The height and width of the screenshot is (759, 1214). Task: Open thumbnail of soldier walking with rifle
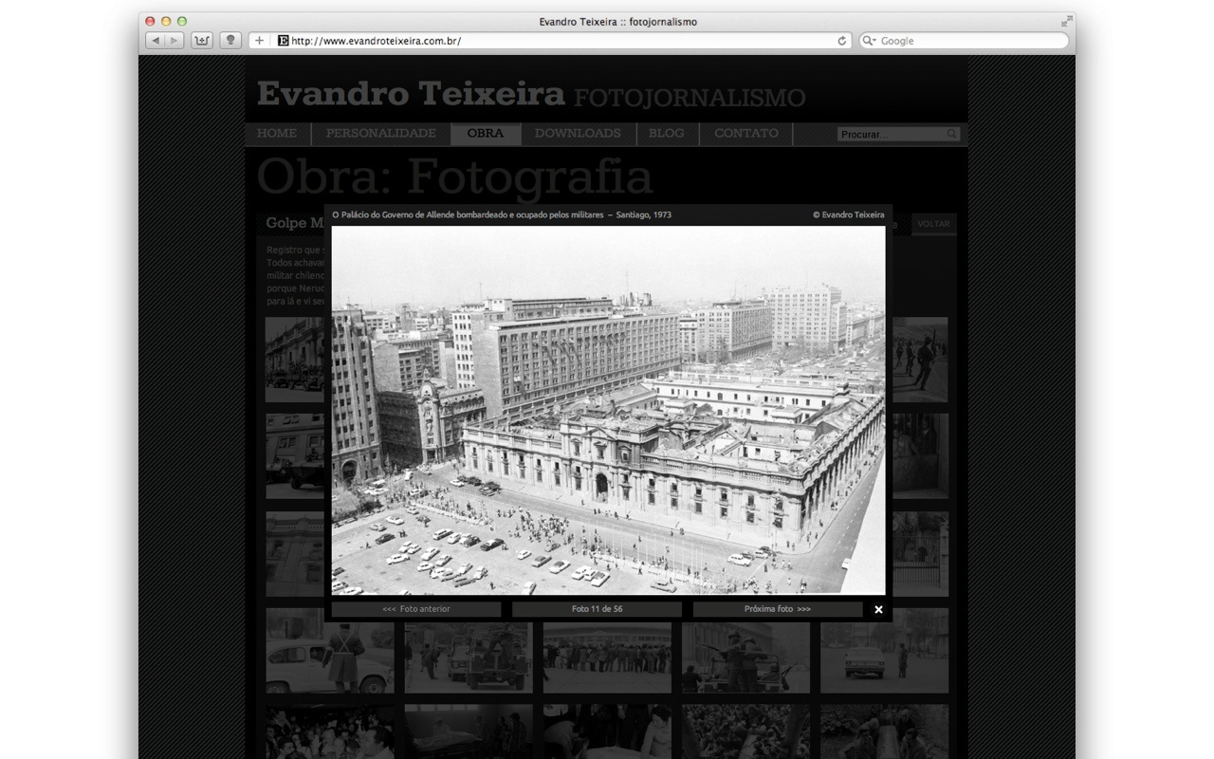coord(920,360)
